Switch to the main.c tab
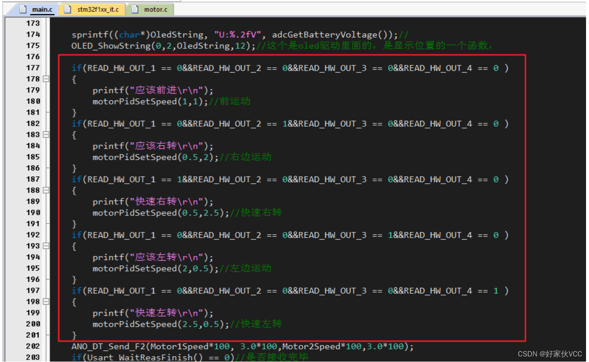This screenshot has width=589, height=362. tap(37, 9)
